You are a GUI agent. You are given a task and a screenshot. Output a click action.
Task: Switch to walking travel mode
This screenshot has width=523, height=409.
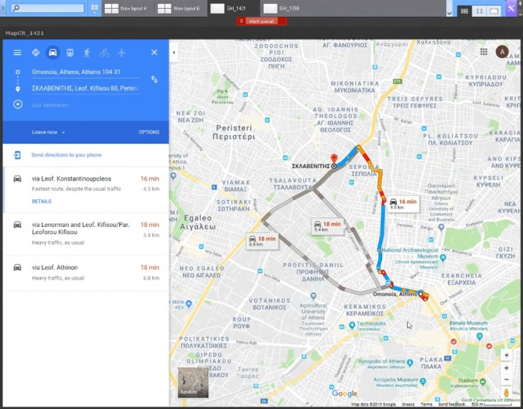pyautogui.click(x=87, y=53)
